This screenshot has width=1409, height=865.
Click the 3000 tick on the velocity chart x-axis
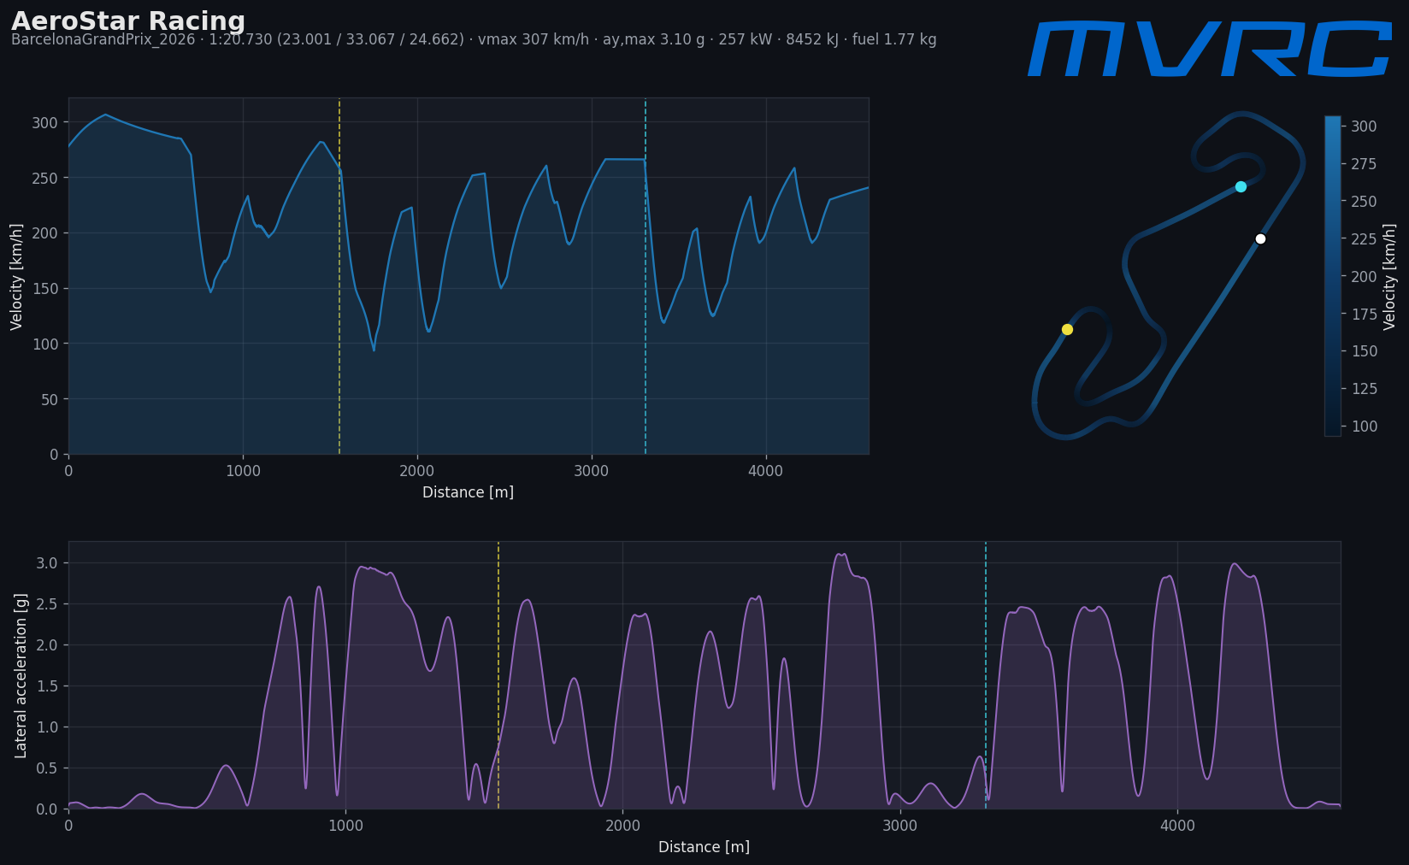pos(592,471)
